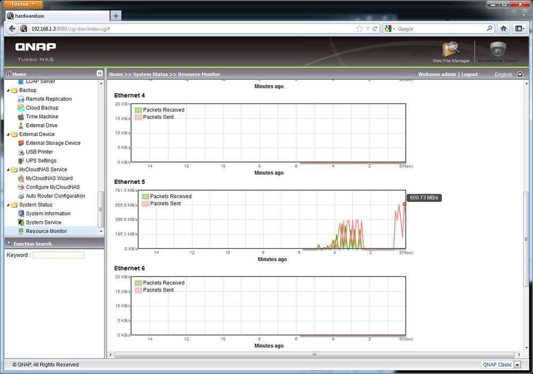
Task: Open the Firefox menu button
Action: pyautogui.click(x=23, y=4)
